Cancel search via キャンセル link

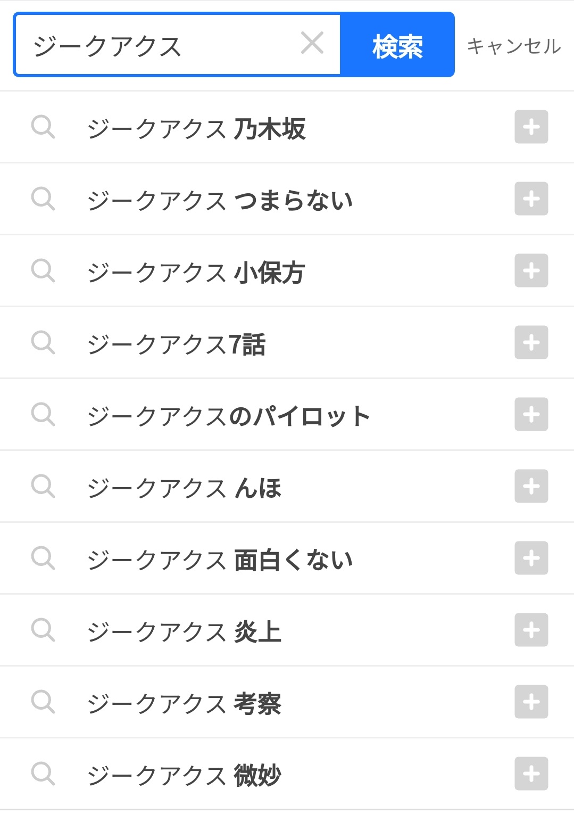coord(514,46)
